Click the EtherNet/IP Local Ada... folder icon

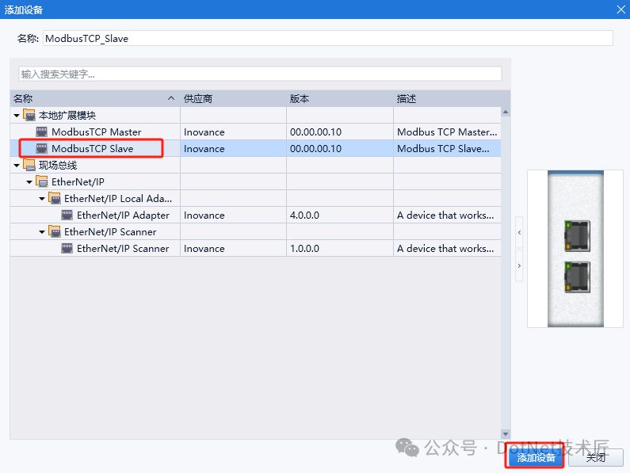click(x=55, y=198)
